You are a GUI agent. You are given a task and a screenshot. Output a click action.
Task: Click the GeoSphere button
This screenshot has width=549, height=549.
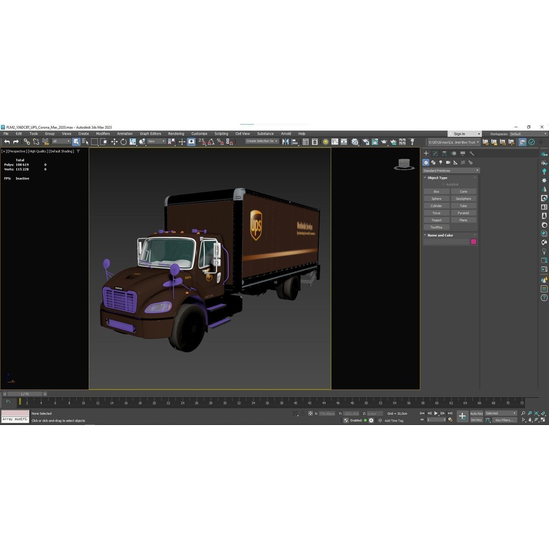tap(464, 199)
